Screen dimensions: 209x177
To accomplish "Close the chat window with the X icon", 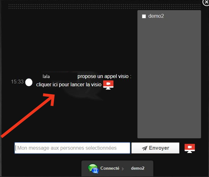I will (206, 2).
